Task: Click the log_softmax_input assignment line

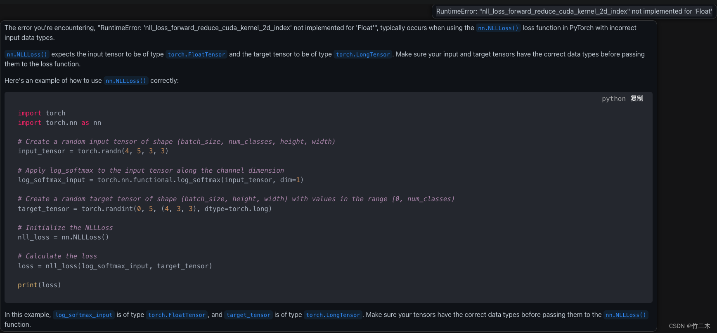Action: (161, 180)
